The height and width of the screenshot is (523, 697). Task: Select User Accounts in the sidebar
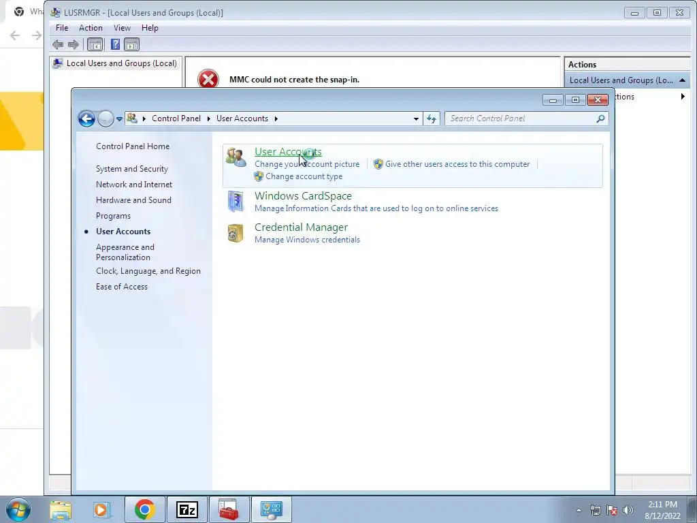tap(123, 232)
